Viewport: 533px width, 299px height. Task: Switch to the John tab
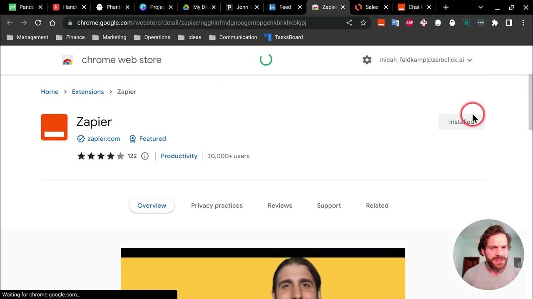242,7
